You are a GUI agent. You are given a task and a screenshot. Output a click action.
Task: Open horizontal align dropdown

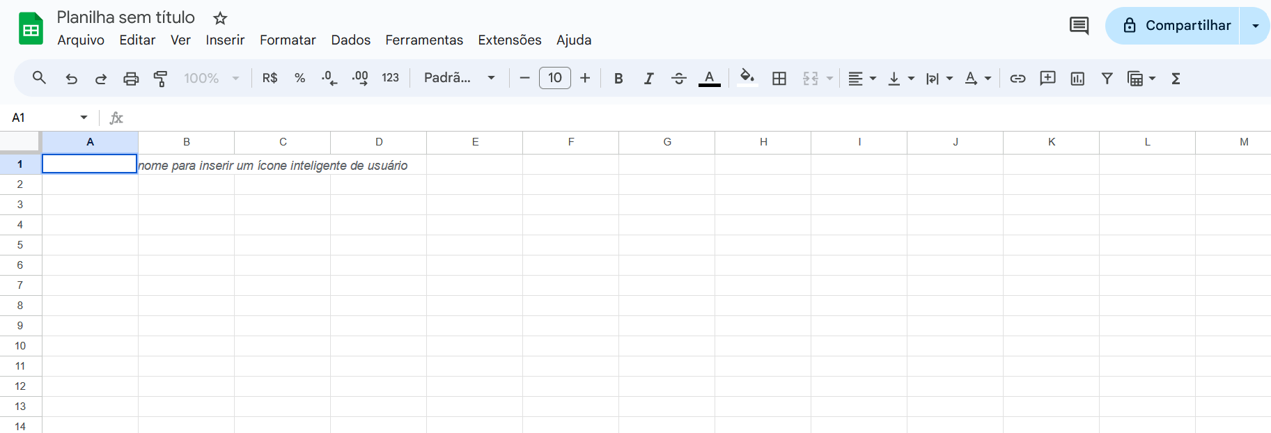(862, 79)
